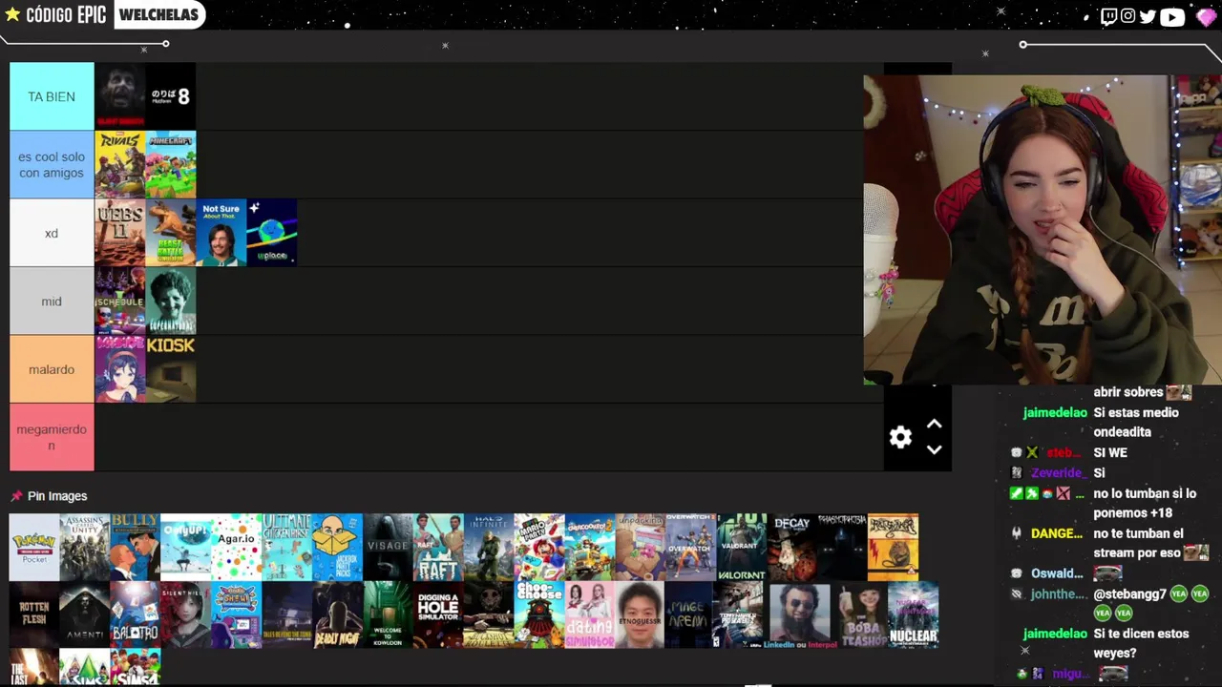Pick the Assassin's Creed Unity thumbnail
Image resolution: width=1222 pixels, height=687 pixels.
pyautogui.click(x=85, y=548)
